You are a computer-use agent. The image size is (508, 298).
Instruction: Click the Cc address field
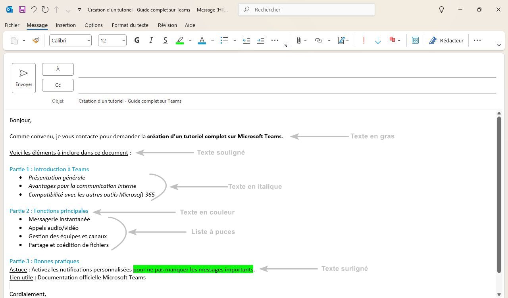[x=287, y=86]
